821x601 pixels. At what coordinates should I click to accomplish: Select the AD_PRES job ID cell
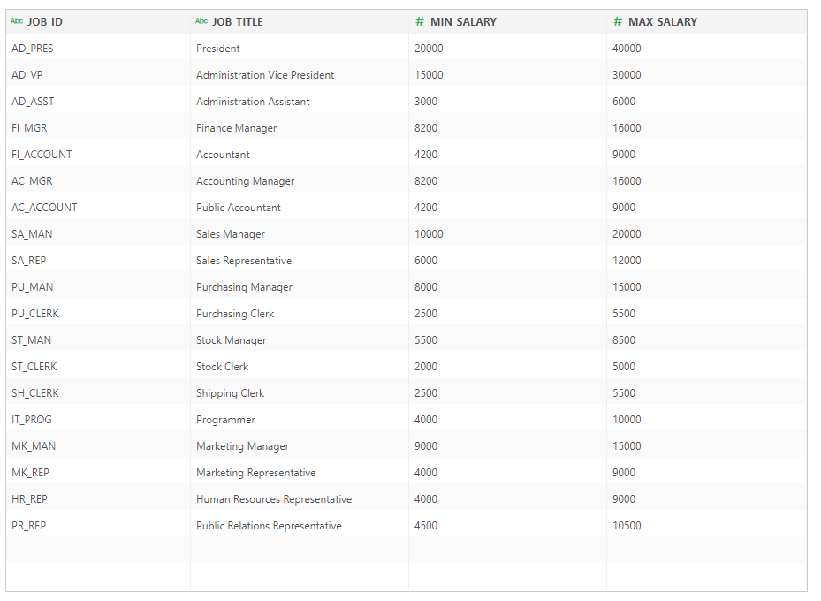tap(32, 48)
